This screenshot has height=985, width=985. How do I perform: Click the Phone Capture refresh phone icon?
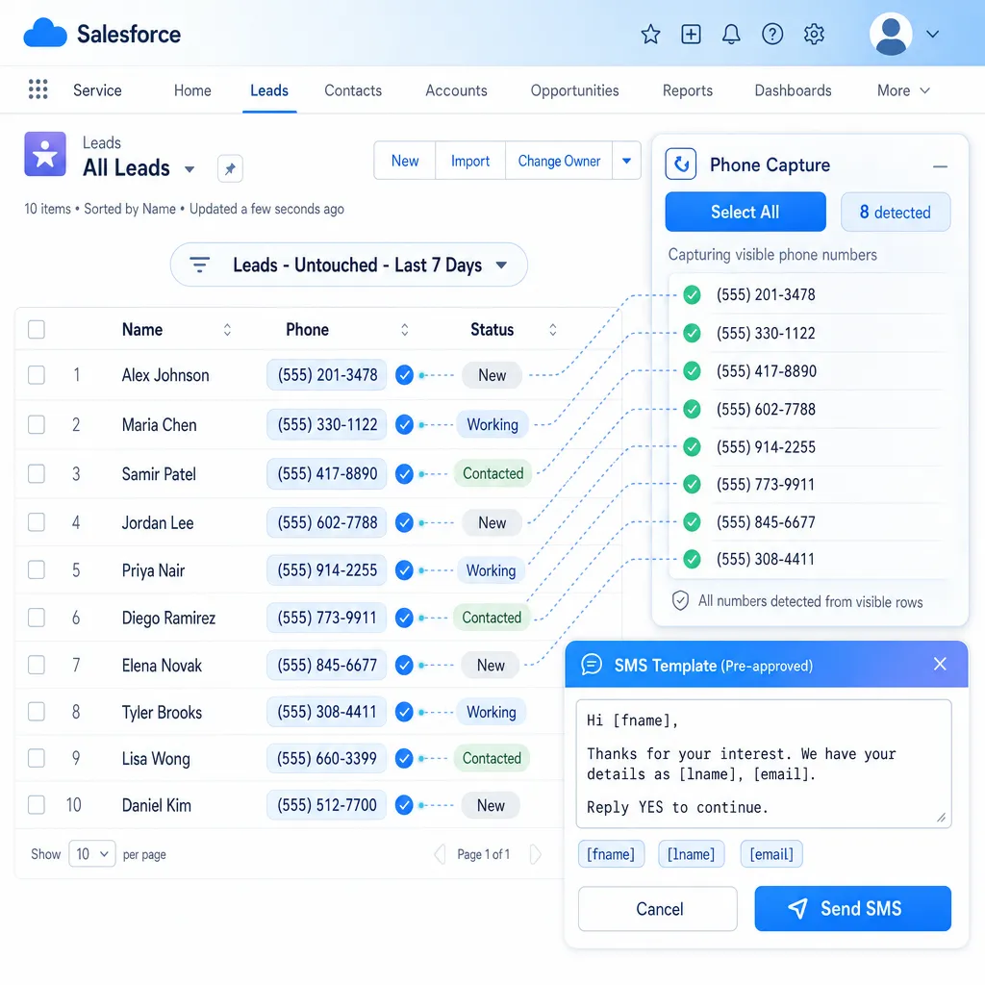pyautogui.click(x=680, y=164)
